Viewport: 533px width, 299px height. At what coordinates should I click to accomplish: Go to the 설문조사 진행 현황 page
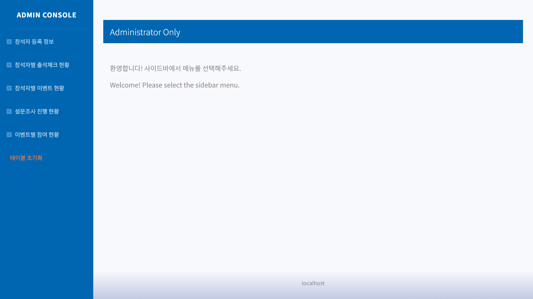click(x=37, y=111)
